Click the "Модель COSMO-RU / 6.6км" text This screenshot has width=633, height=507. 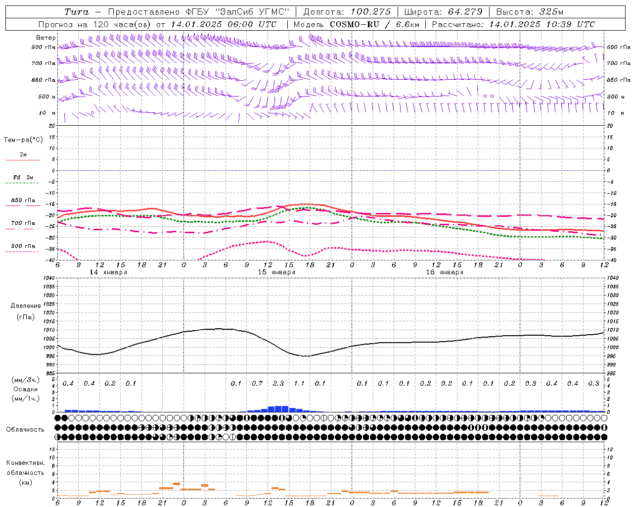point(357,24)
